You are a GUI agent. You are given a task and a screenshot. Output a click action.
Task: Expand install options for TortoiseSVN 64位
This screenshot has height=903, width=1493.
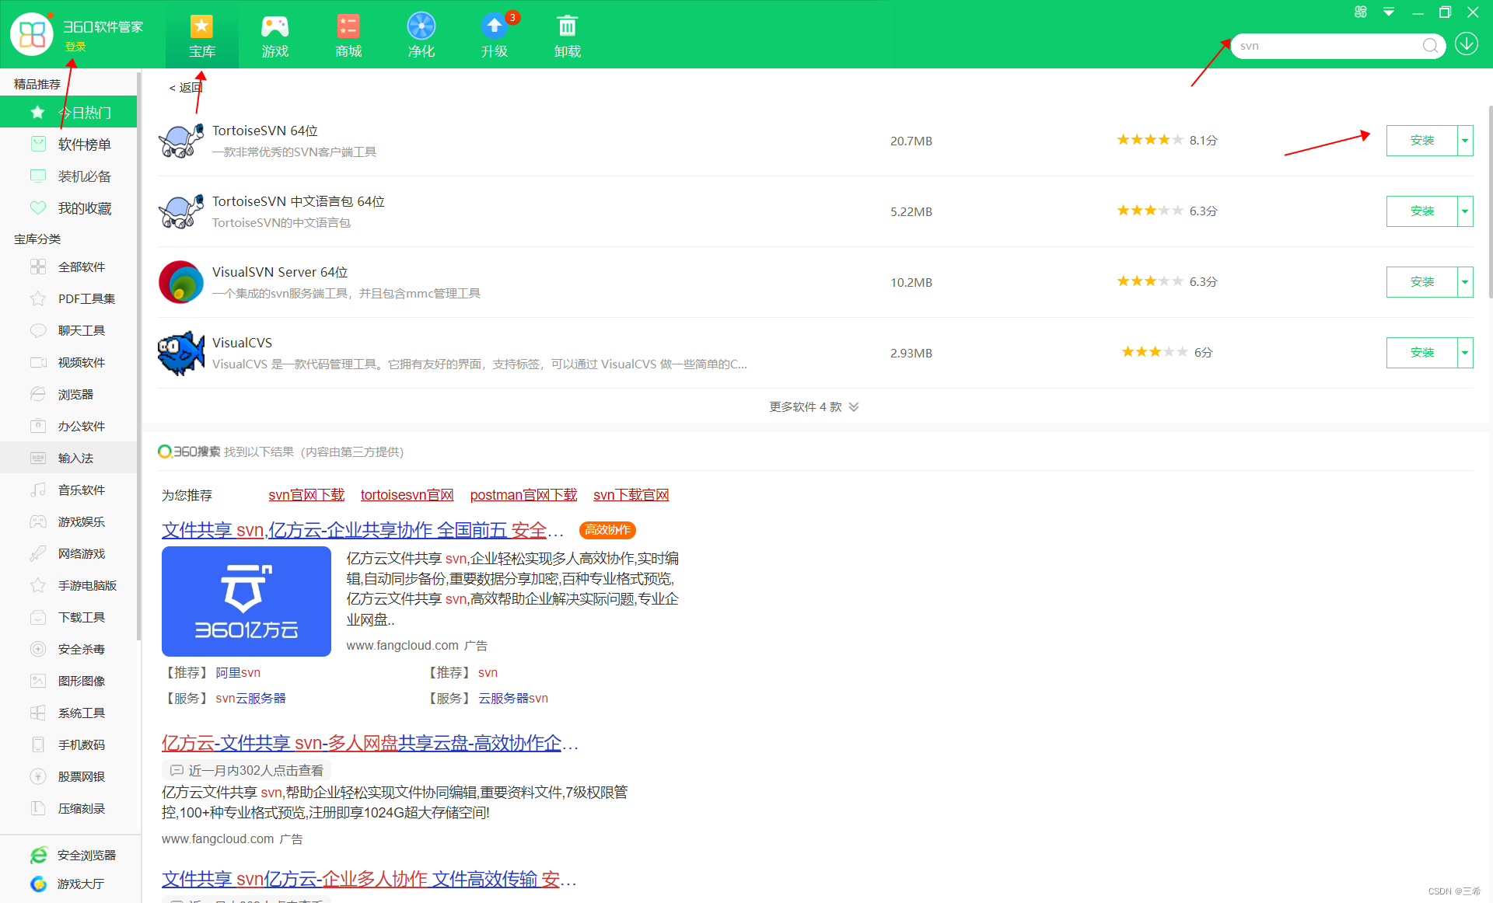pyautogui.click(x=1465, y=141)
